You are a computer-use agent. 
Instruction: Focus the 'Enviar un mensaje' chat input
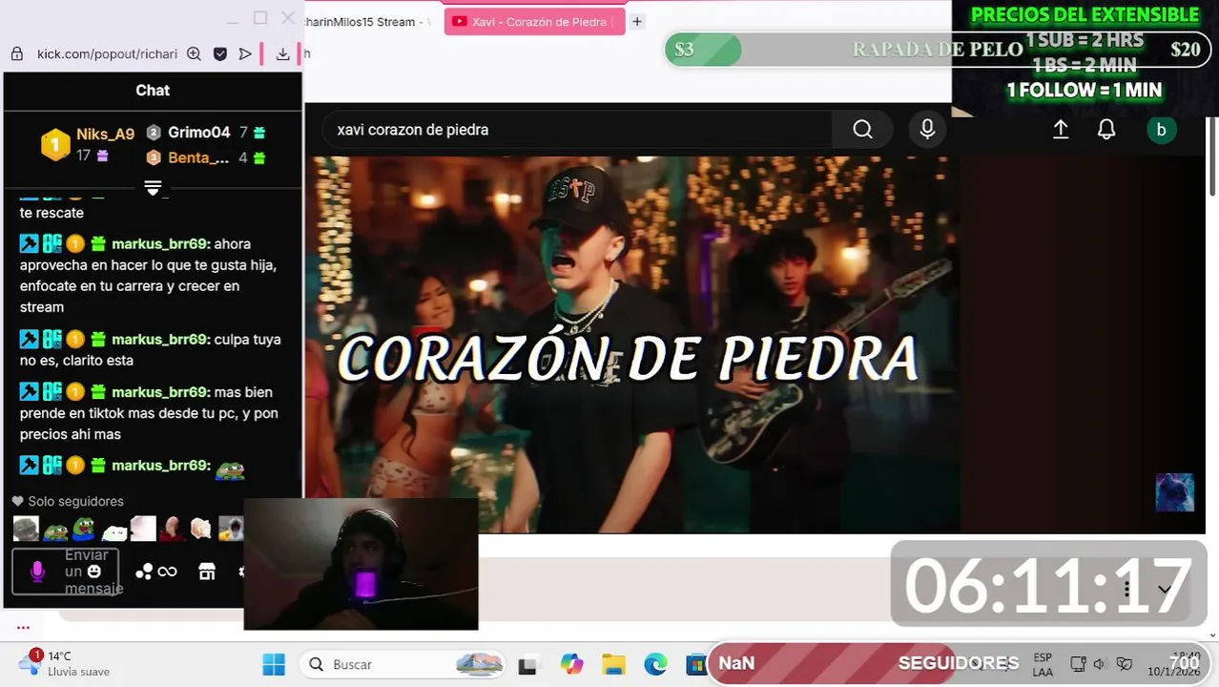click(66, 572)
